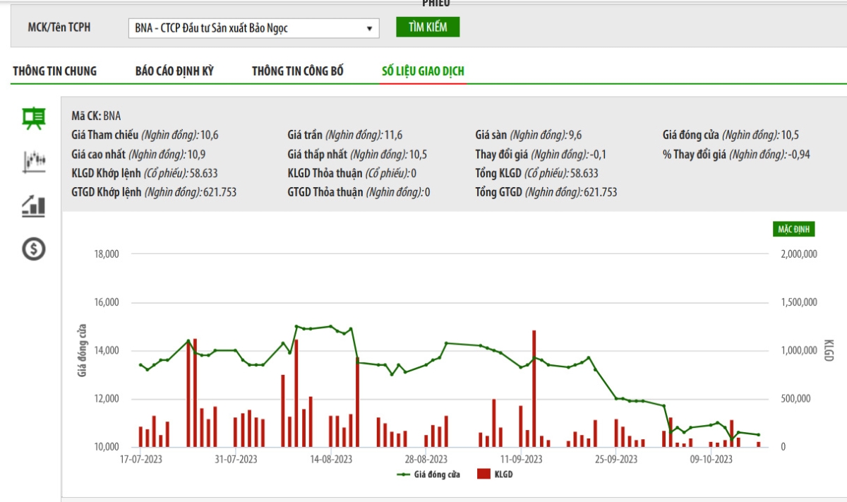Screen dimensions: 847x502
Task: Click the red KLGD legend color square
Action: tap(484, 474)
